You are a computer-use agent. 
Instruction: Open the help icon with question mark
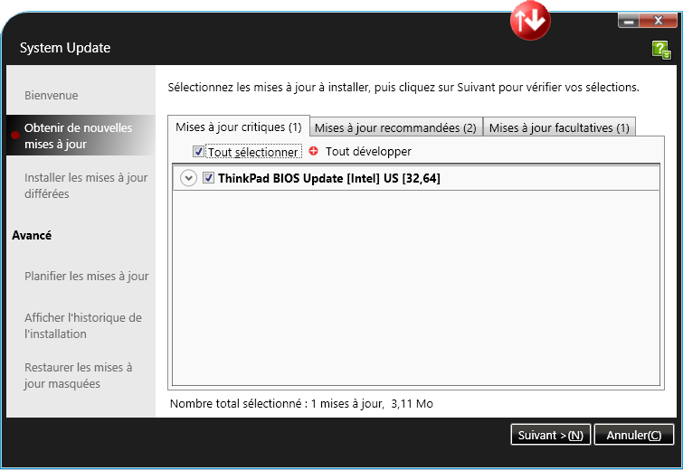(661, 50)
